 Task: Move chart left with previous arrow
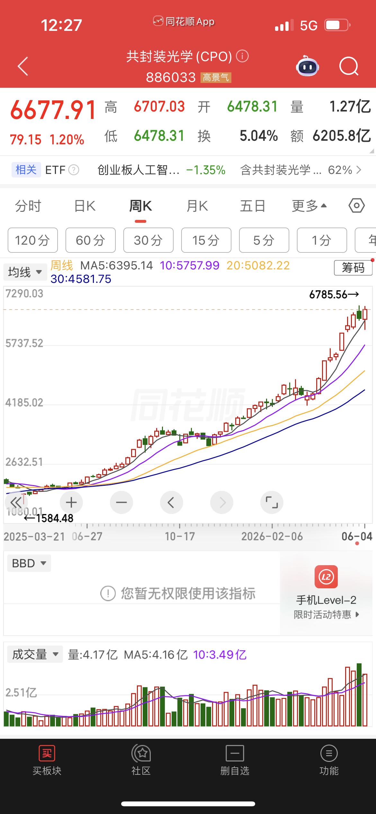coord(172,502)
